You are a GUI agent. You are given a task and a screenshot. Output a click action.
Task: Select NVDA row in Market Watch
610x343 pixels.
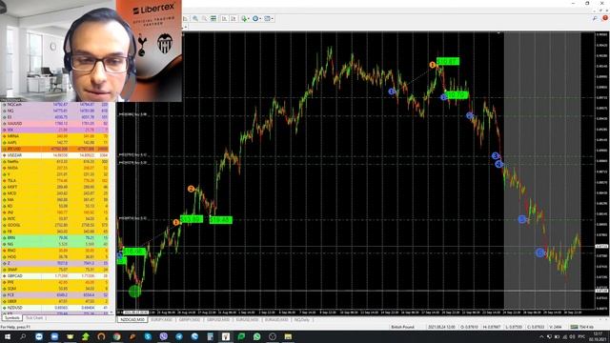(x=55, y=168)
